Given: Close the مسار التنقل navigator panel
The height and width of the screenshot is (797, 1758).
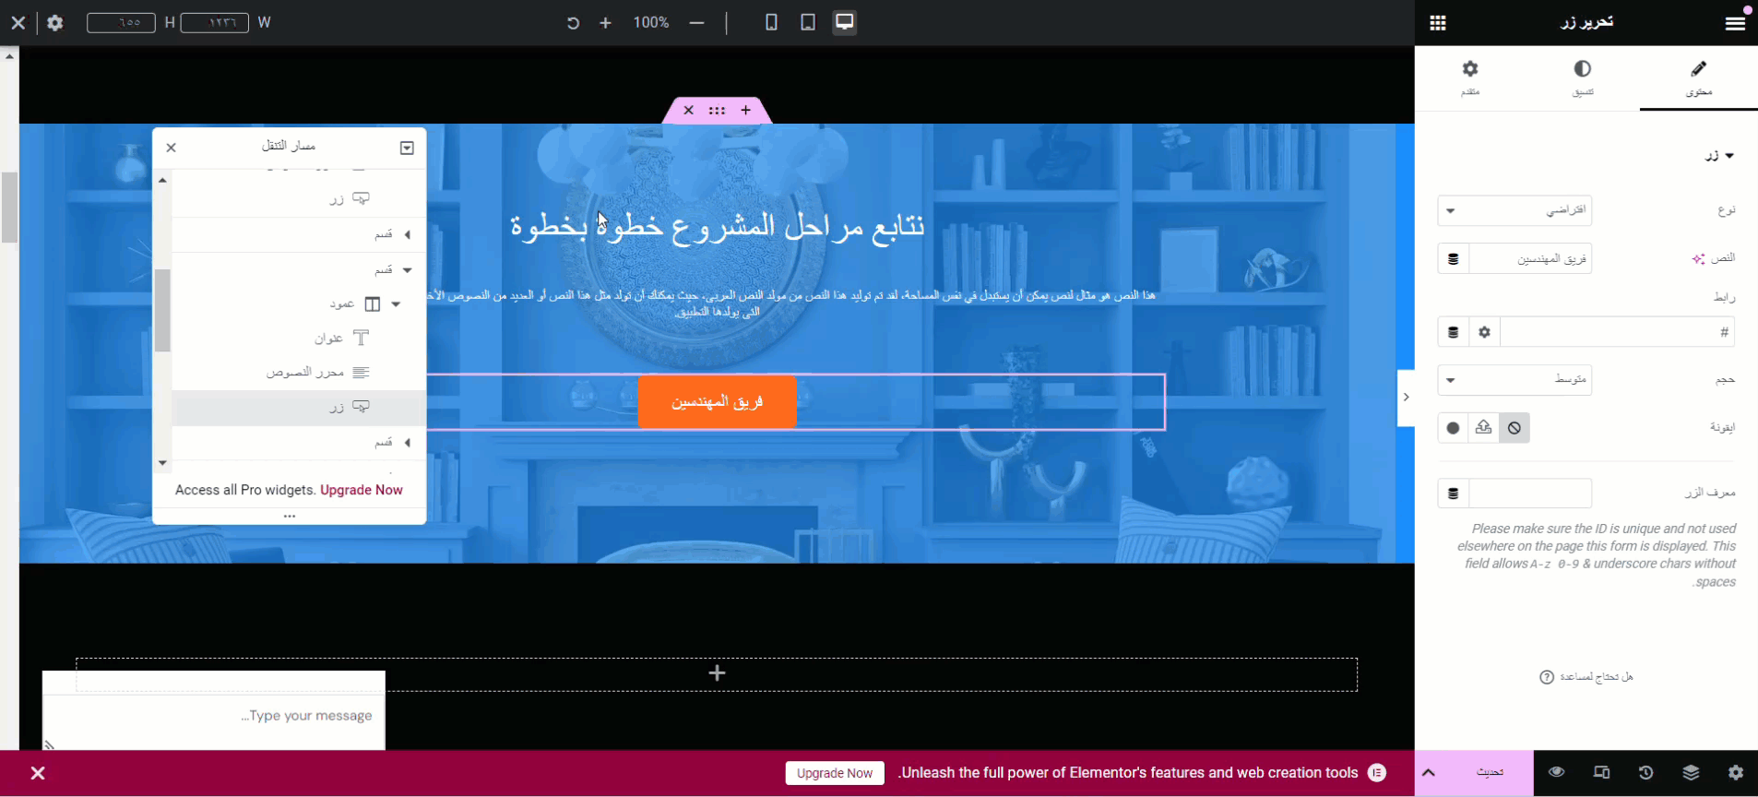Looking at the screenshot, I should (171, 148).
